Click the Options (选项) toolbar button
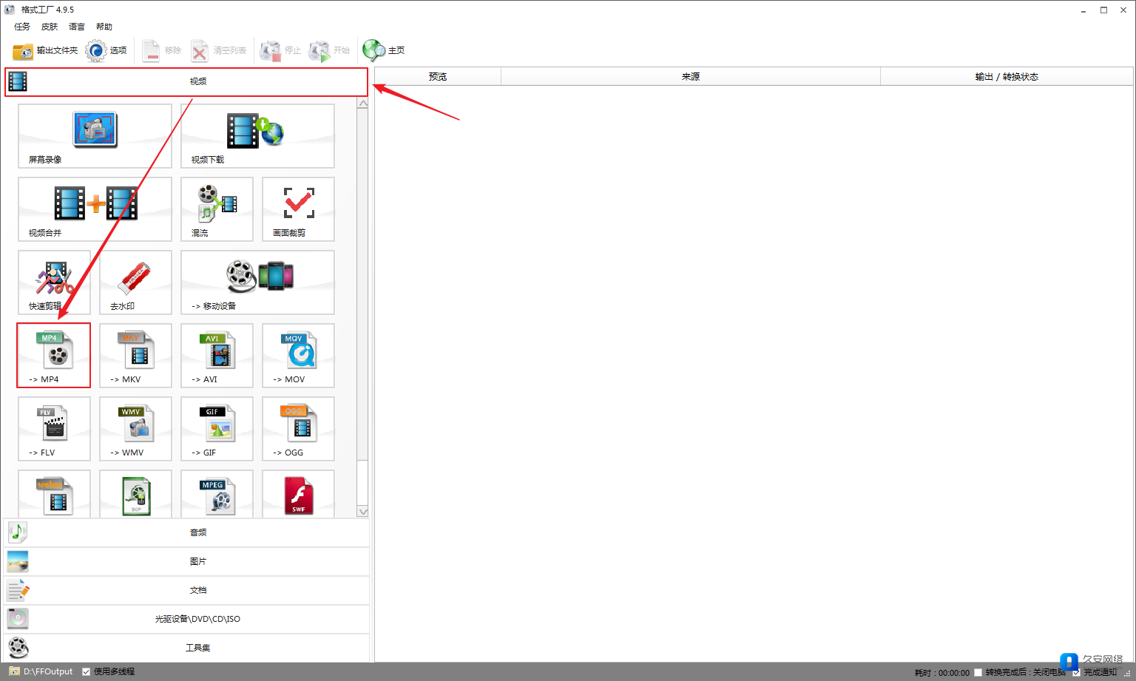This screenshot has height=681, width=1136. 106,50
